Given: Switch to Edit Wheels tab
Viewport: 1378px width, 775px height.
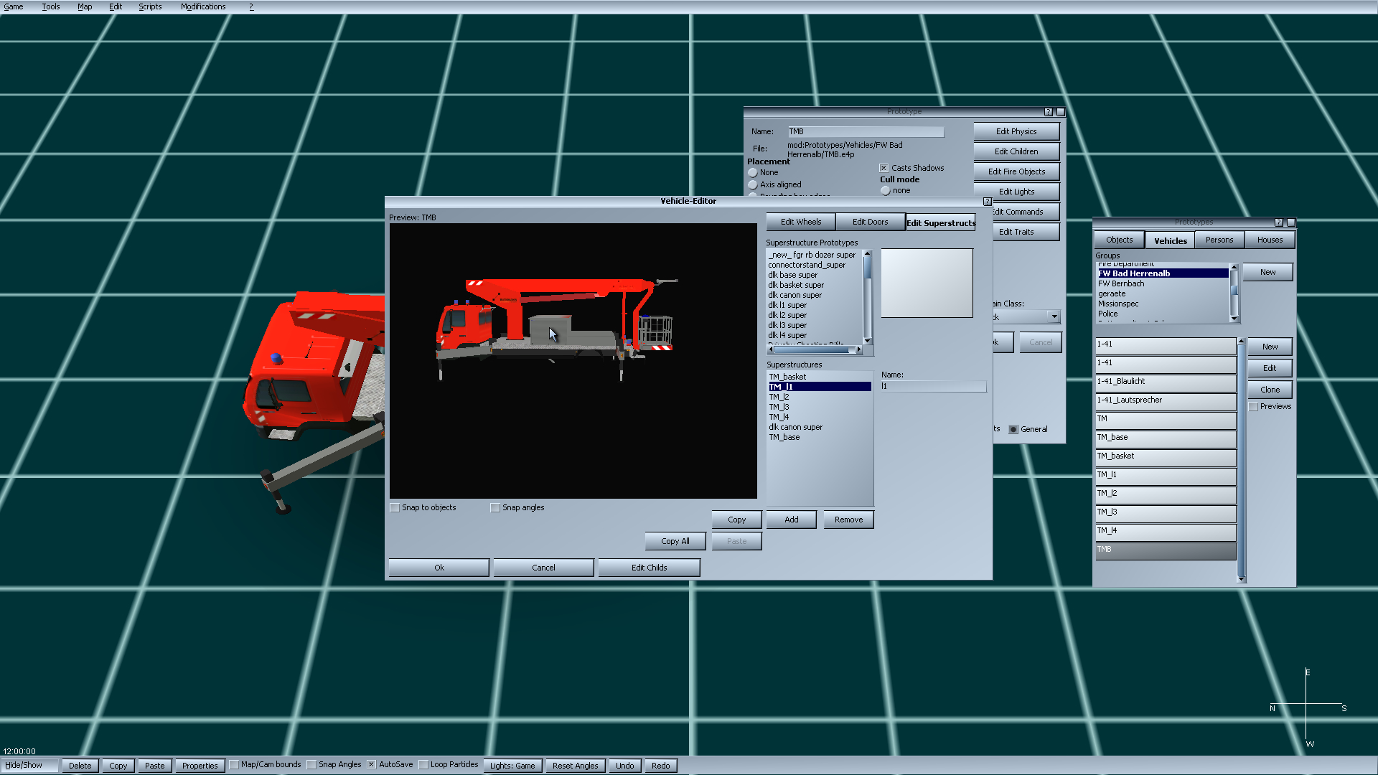Looking at the screenshot, I should pyautogui.click(x=800, y=222).
